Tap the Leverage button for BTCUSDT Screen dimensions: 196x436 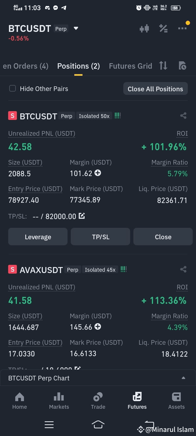(x=38, y=237)
